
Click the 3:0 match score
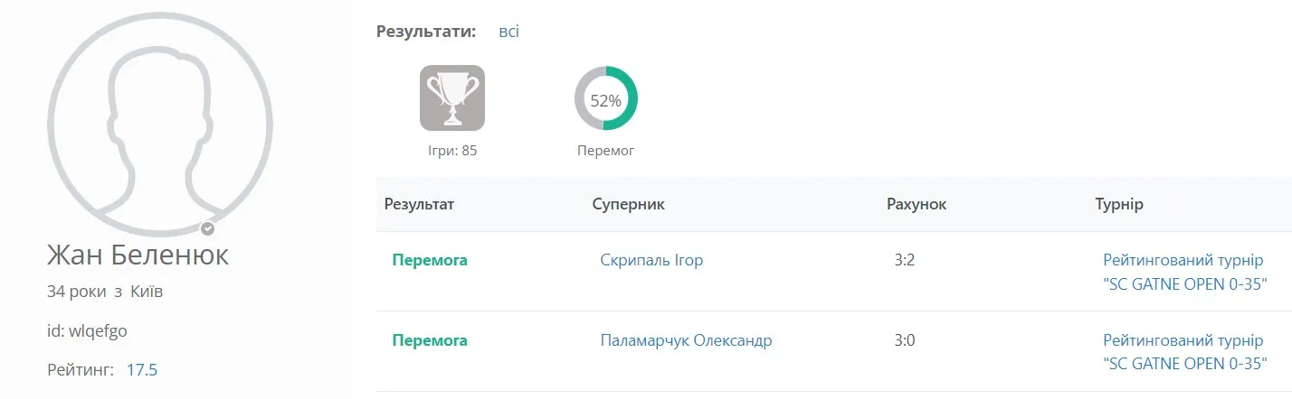pyautogui.click(x=905, y=340)
